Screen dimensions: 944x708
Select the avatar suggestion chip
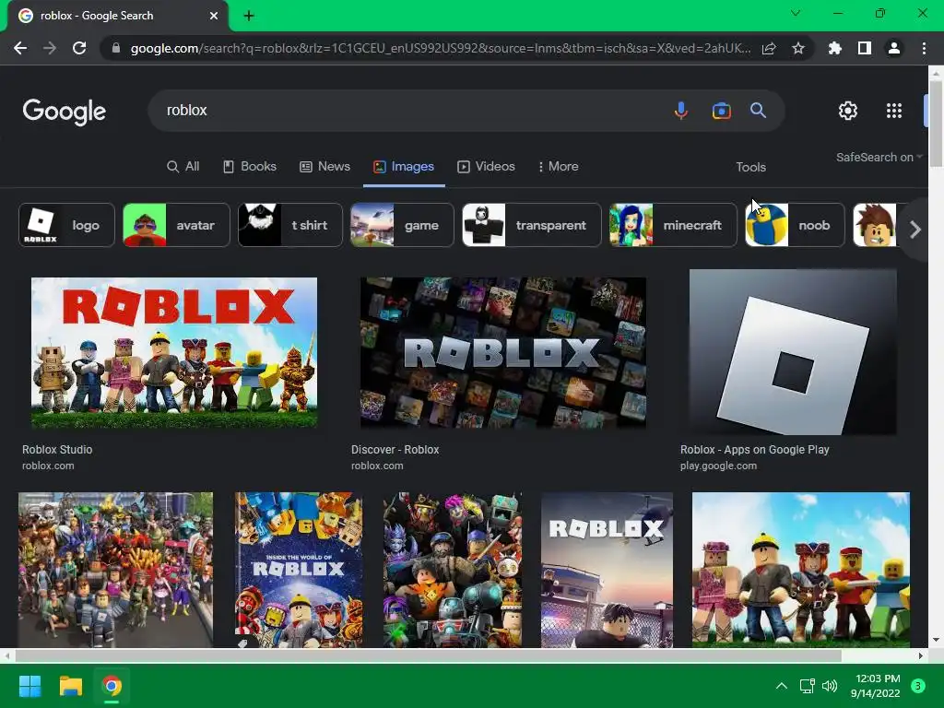click(x=176, y=225)
